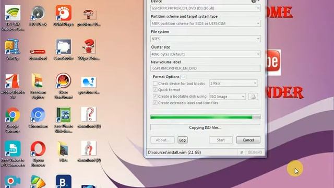Open Google Chrome from the desktop
The image size is (334, 188).
point(13,120)
